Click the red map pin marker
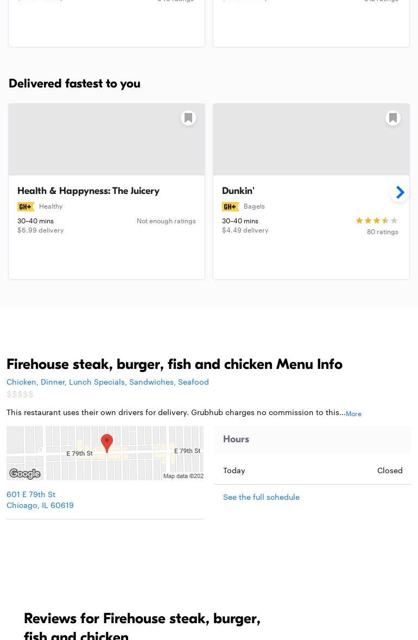 click(107, 442)
